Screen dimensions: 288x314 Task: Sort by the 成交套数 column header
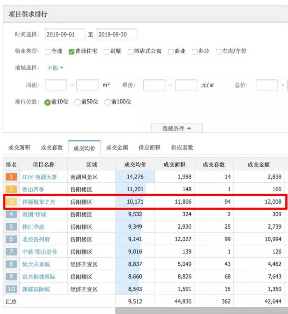(214, 164)
